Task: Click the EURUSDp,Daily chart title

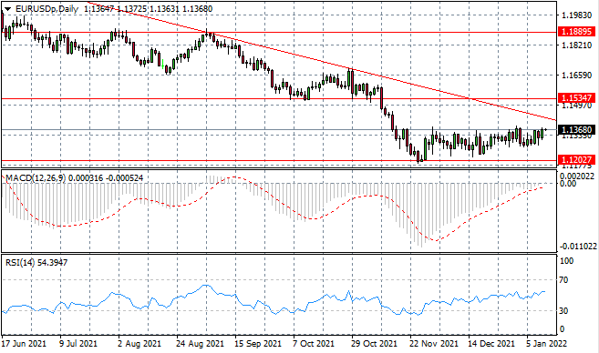Action: (x=46, y=8)
